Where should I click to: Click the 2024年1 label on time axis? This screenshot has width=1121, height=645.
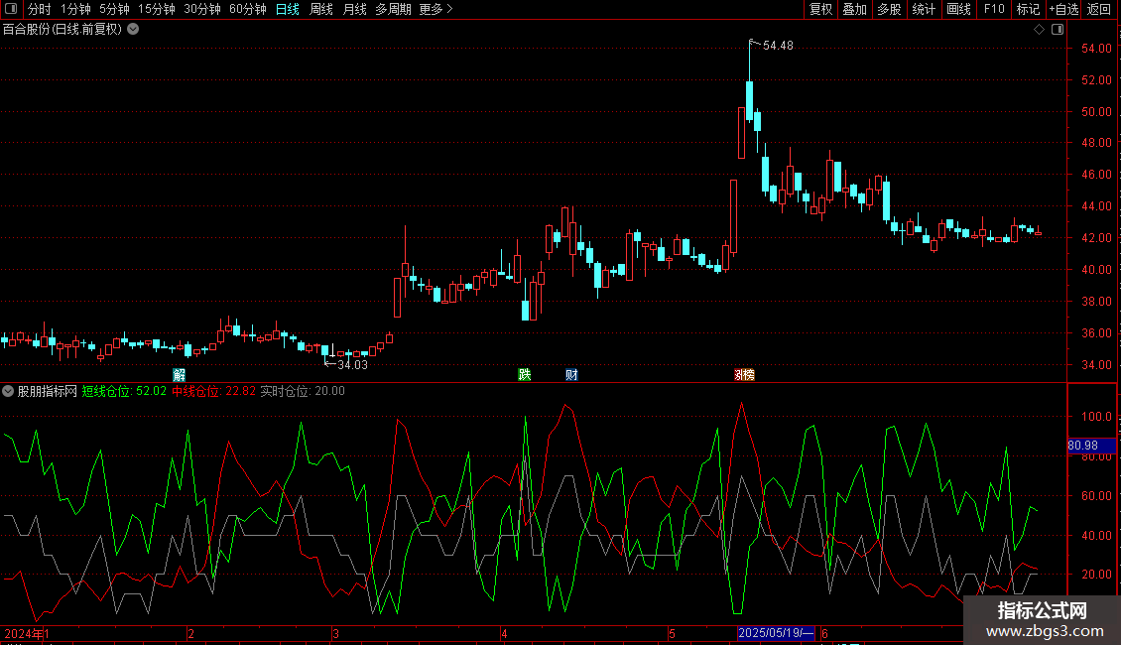click(x=27, y=633)
